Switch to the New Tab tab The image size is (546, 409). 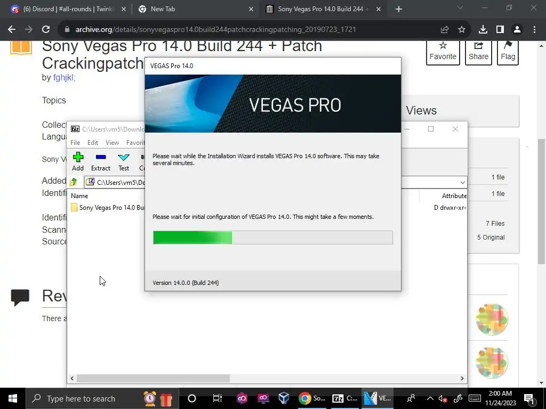coord(195,9)
